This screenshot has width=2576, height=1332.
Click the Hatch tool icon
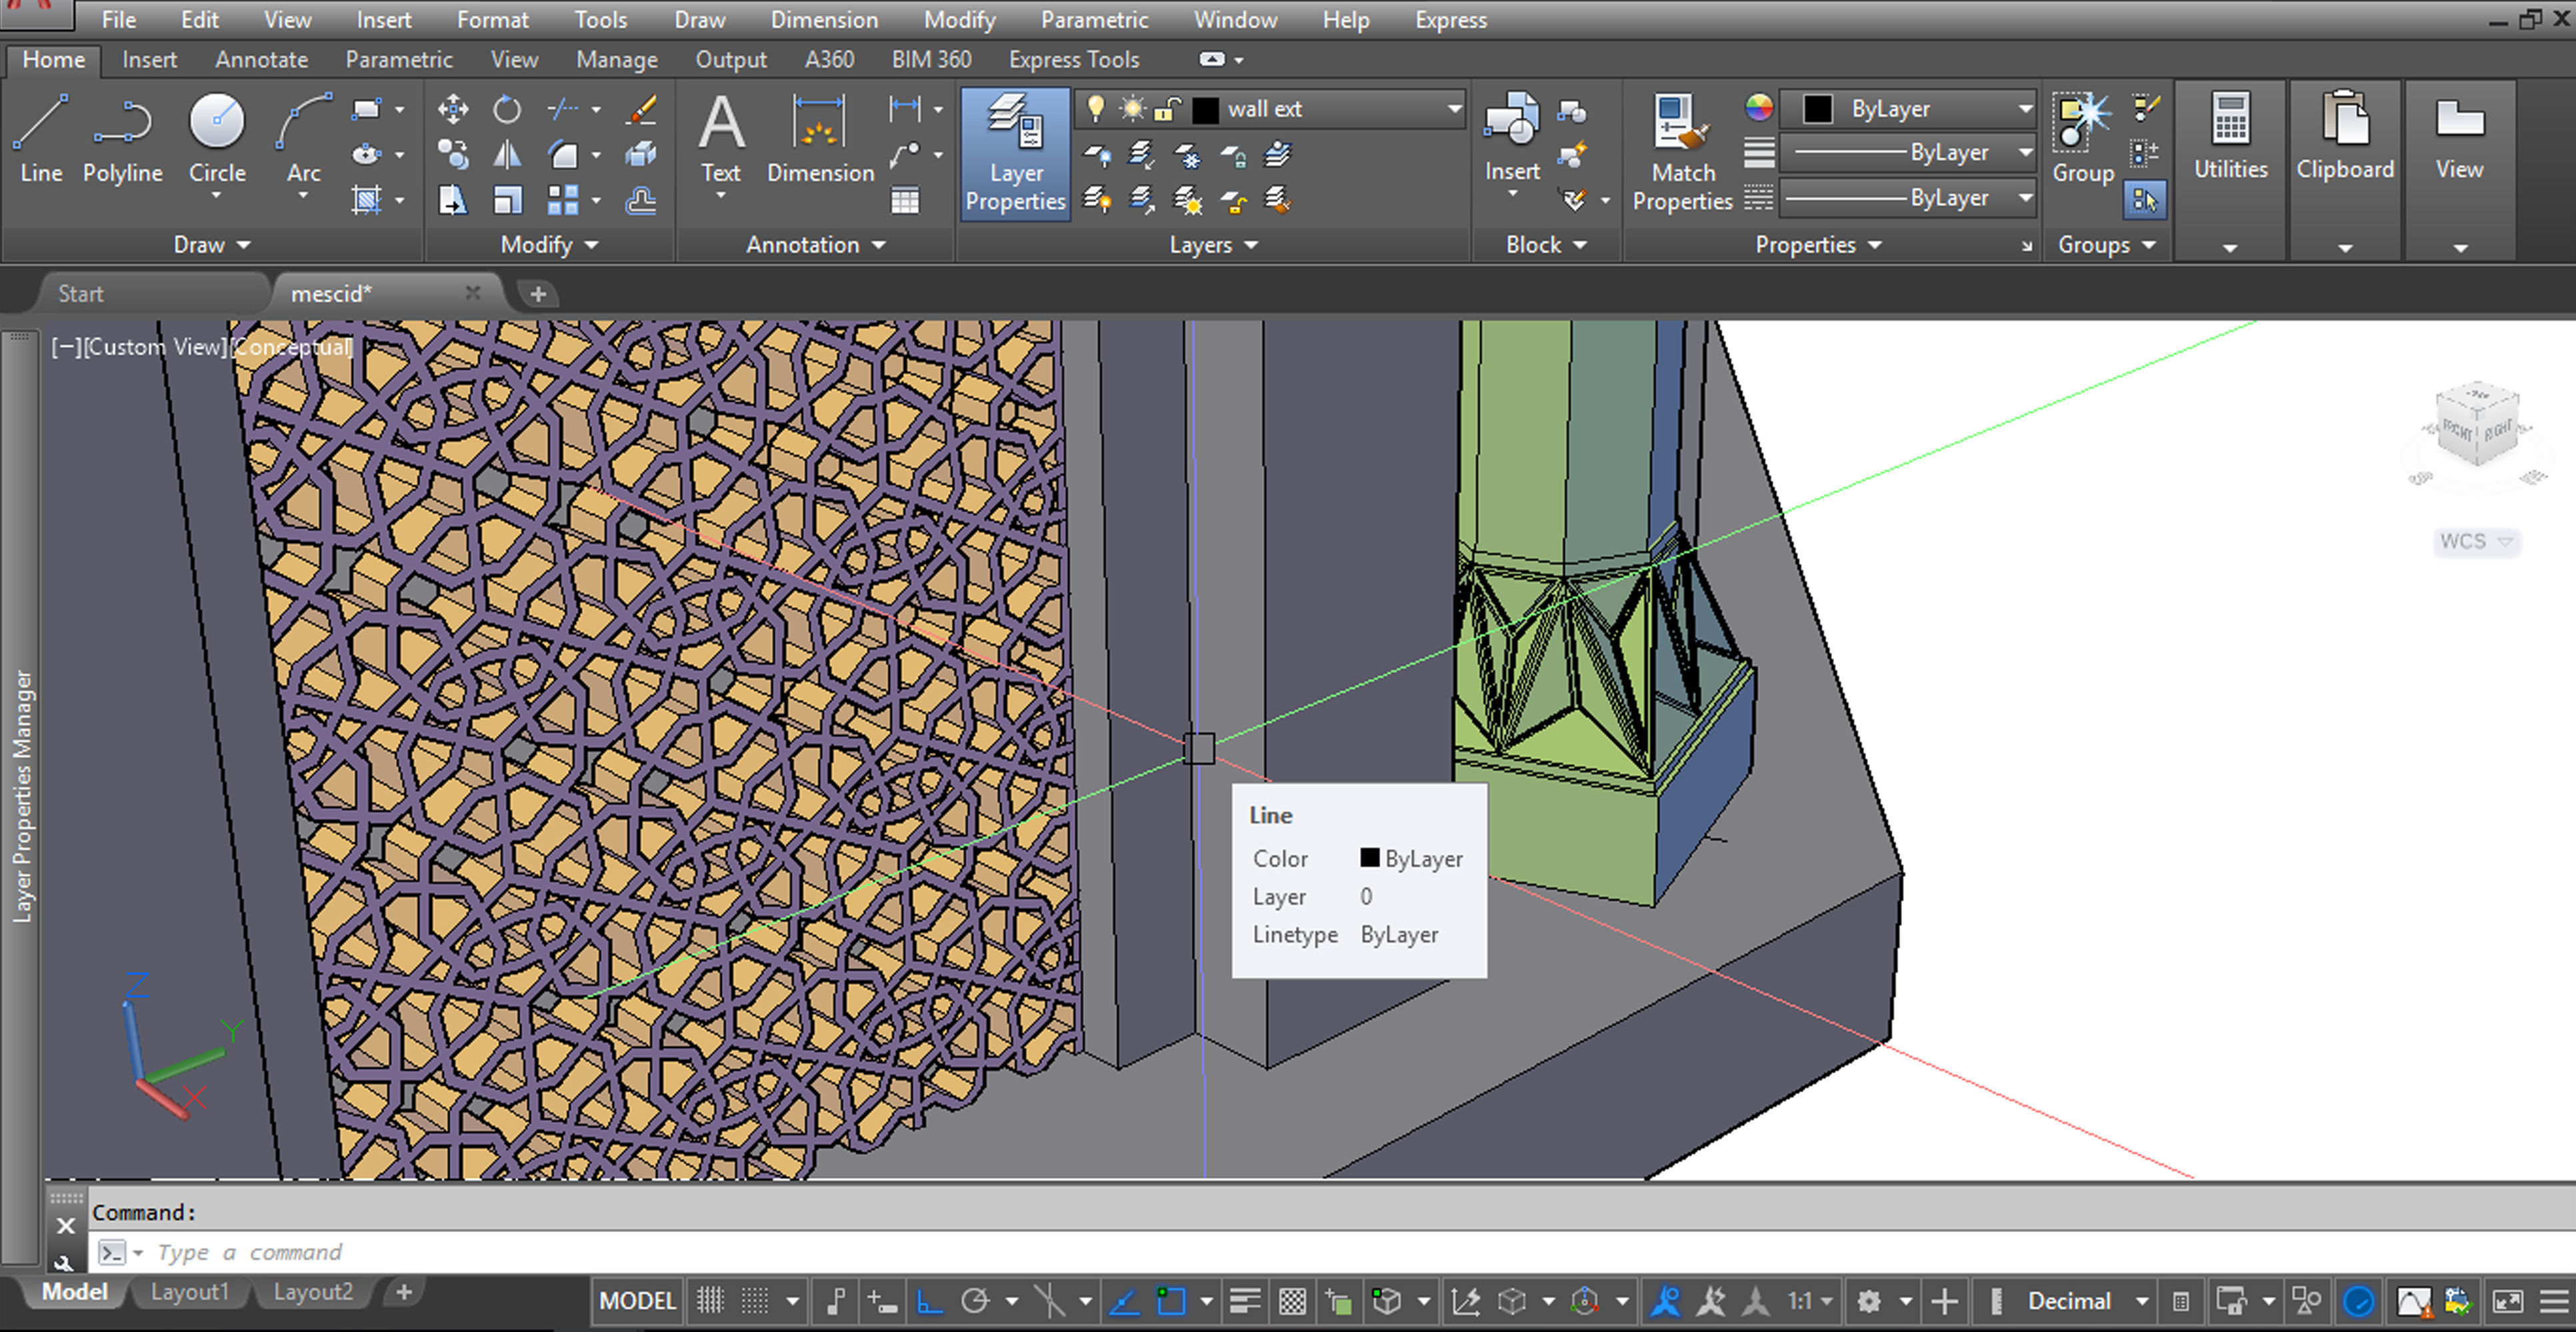click(367, 201)
